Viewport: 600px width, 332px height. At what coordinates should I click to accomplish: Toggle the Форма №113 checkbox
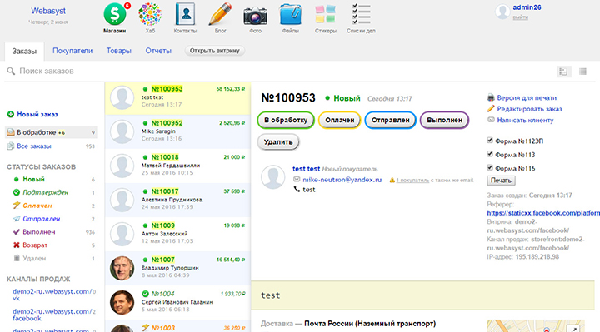tap(490, 154)
